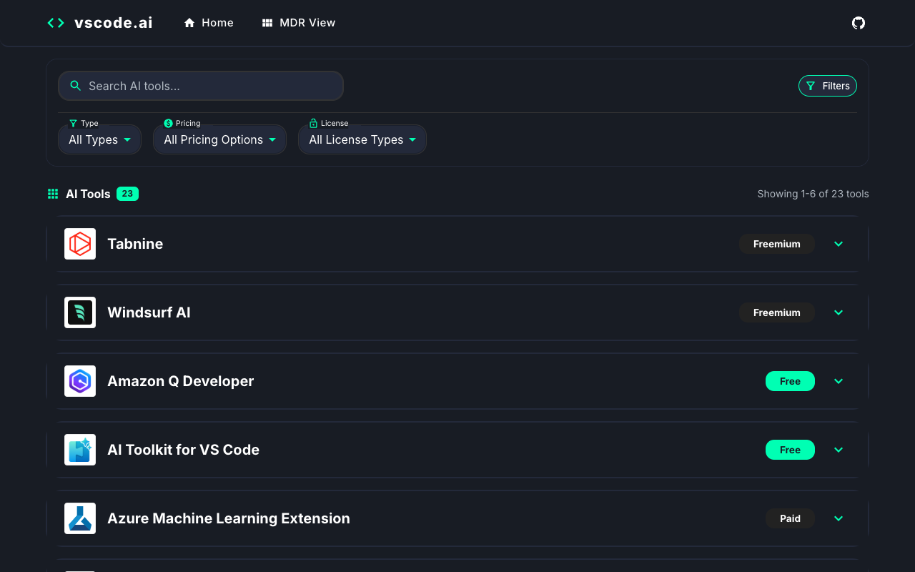Viewport: 915px width, 572px height.
Task: Click the AI Toolkit for VS Code title
Action: coord(183,450)
